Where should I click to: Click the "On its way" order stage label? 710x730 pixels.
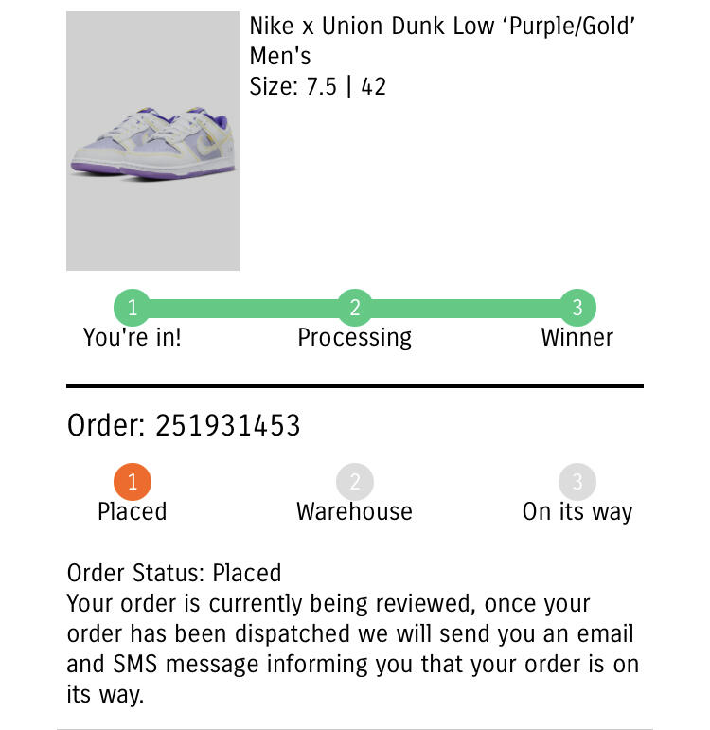[577, 512]
